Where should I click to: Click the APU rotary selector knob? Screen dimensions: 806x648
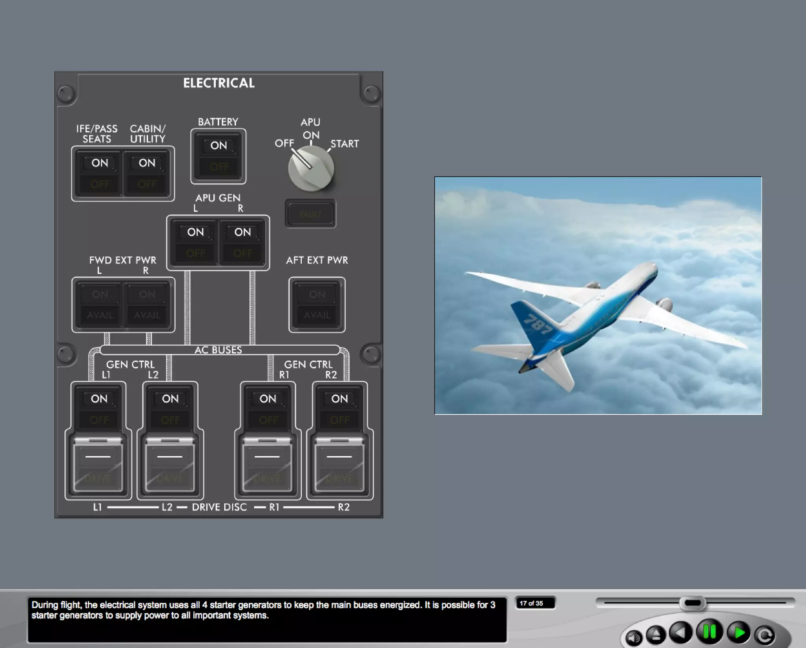[311, 169]
